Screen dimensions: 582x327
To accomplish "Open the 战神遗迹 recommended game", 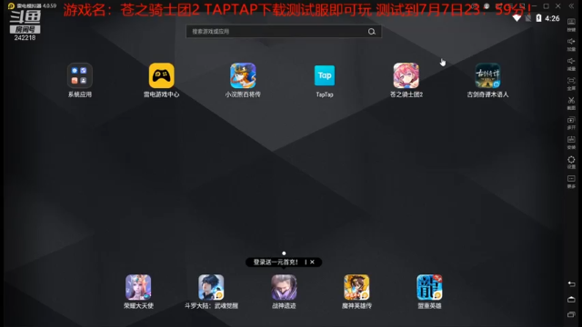I will pyautogui.click(x=284, y=287).
